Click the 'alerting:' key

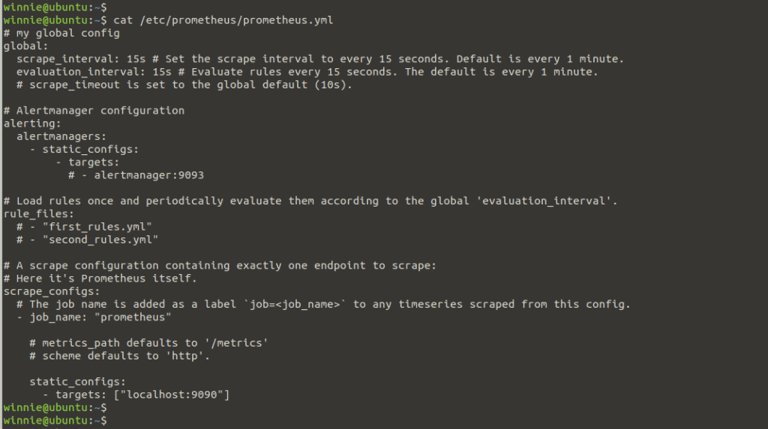coord(32,124)
